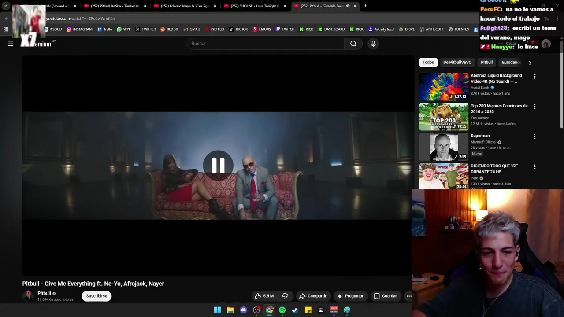Click the ManfroP Official channel name
Viewport: 564px width, 317px height.
tap(483, 142)
